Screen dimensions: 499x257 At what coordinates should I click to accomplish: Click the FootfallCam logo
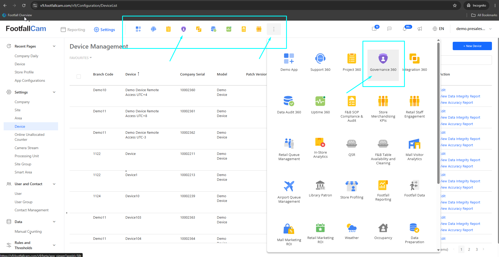tap(26, 28)
